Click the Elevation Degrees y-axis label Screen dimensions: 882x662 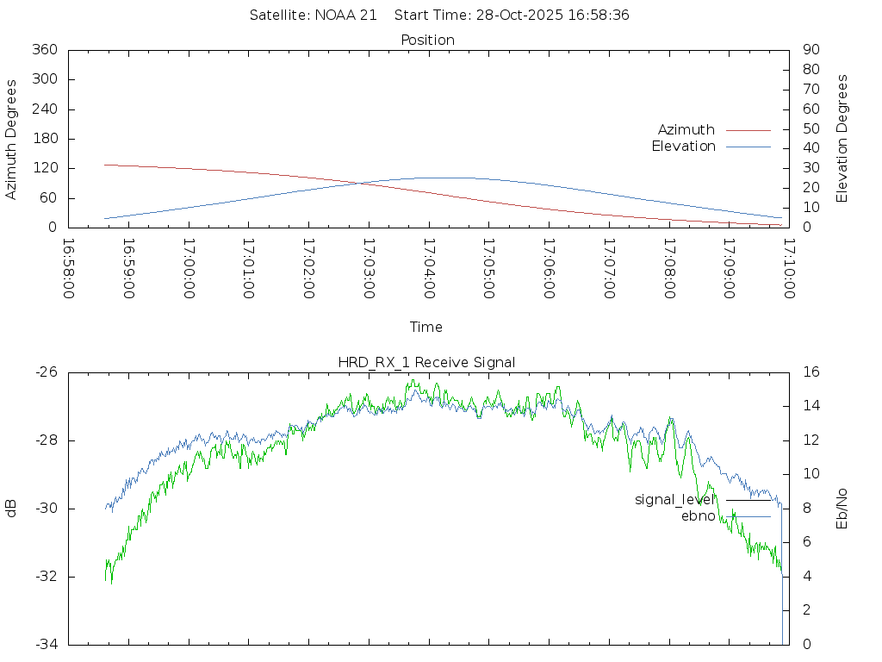842,139
